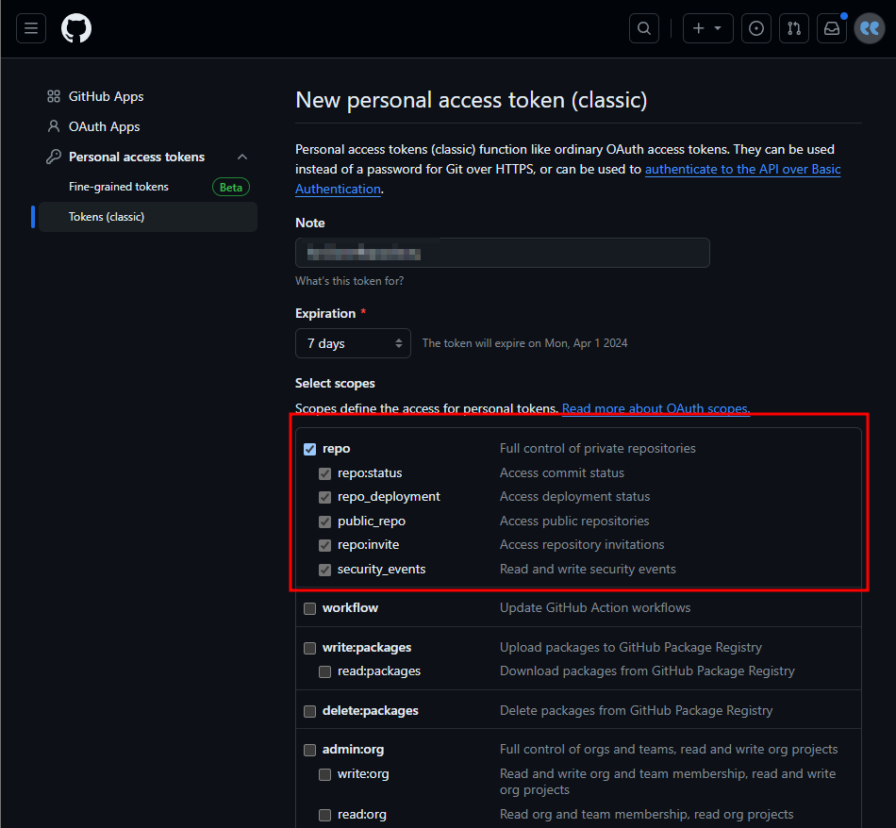Click 'Update GitHub Action workflows' description

pos(595,608)
